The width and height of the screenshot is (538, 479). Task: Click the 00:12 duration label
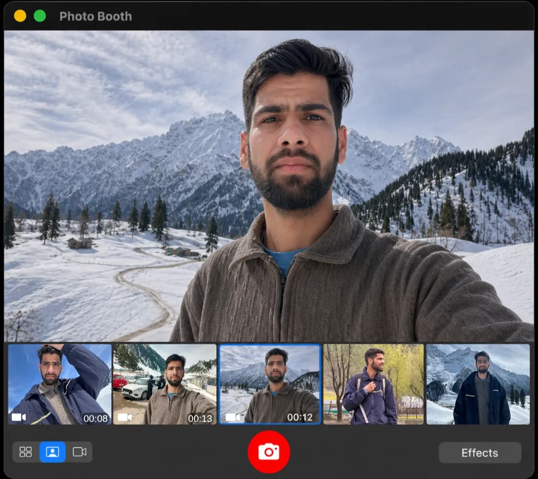click(299, 417)
